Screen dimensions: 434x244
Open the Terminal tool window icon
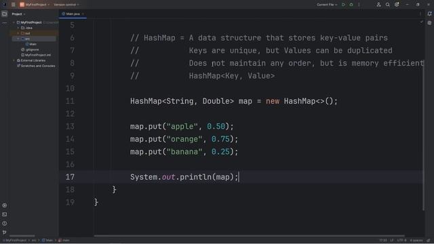click(x=5, y=214)
